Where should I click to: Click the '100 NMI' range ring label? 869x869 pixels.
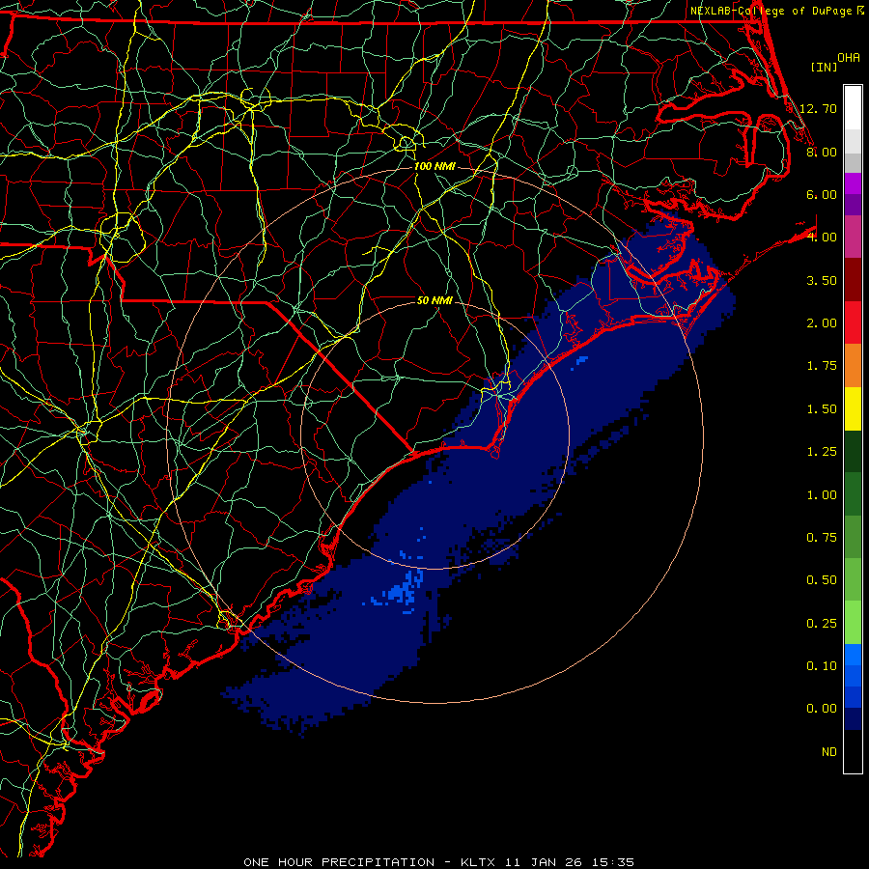(x=434, y=166)
